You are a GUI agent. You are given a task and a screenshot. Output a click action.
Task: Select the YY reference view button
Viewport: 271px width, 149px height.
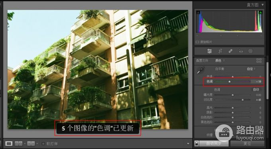[x=31, y=143]
